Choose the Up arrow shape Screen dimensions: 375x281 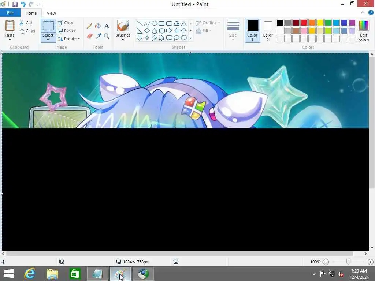click(x=184, y=31)
